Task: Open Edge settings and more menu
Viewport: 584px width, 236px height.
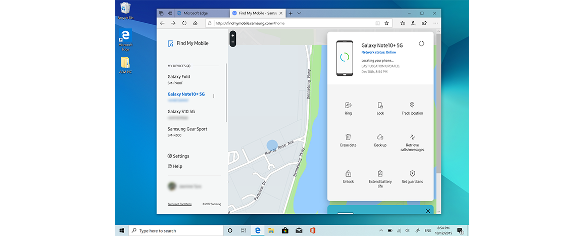Action: [x=436, y=23]
